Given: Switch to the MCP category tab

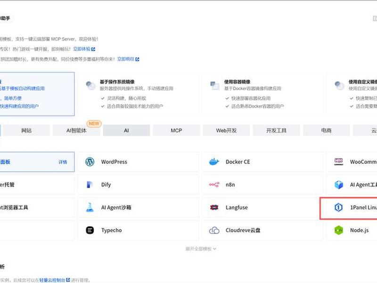Looking at the screenshot, I should tap(176, 131).
